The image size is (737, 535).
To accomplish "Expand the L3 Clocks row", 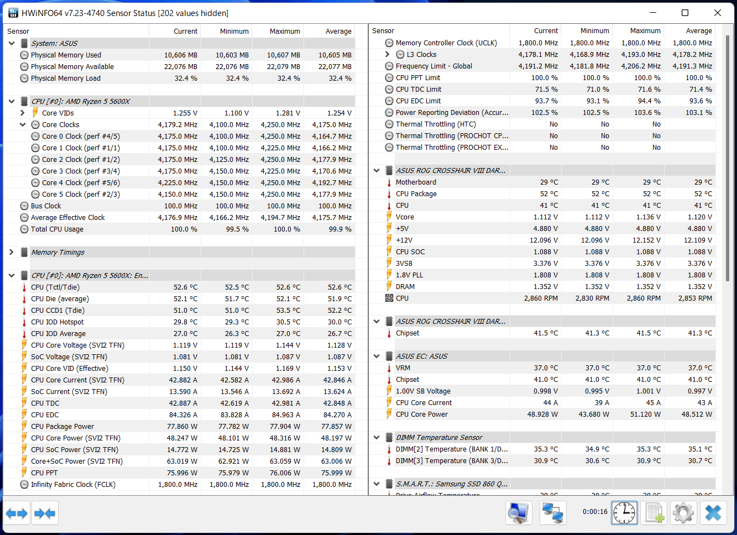I will (x=388, y=54).
